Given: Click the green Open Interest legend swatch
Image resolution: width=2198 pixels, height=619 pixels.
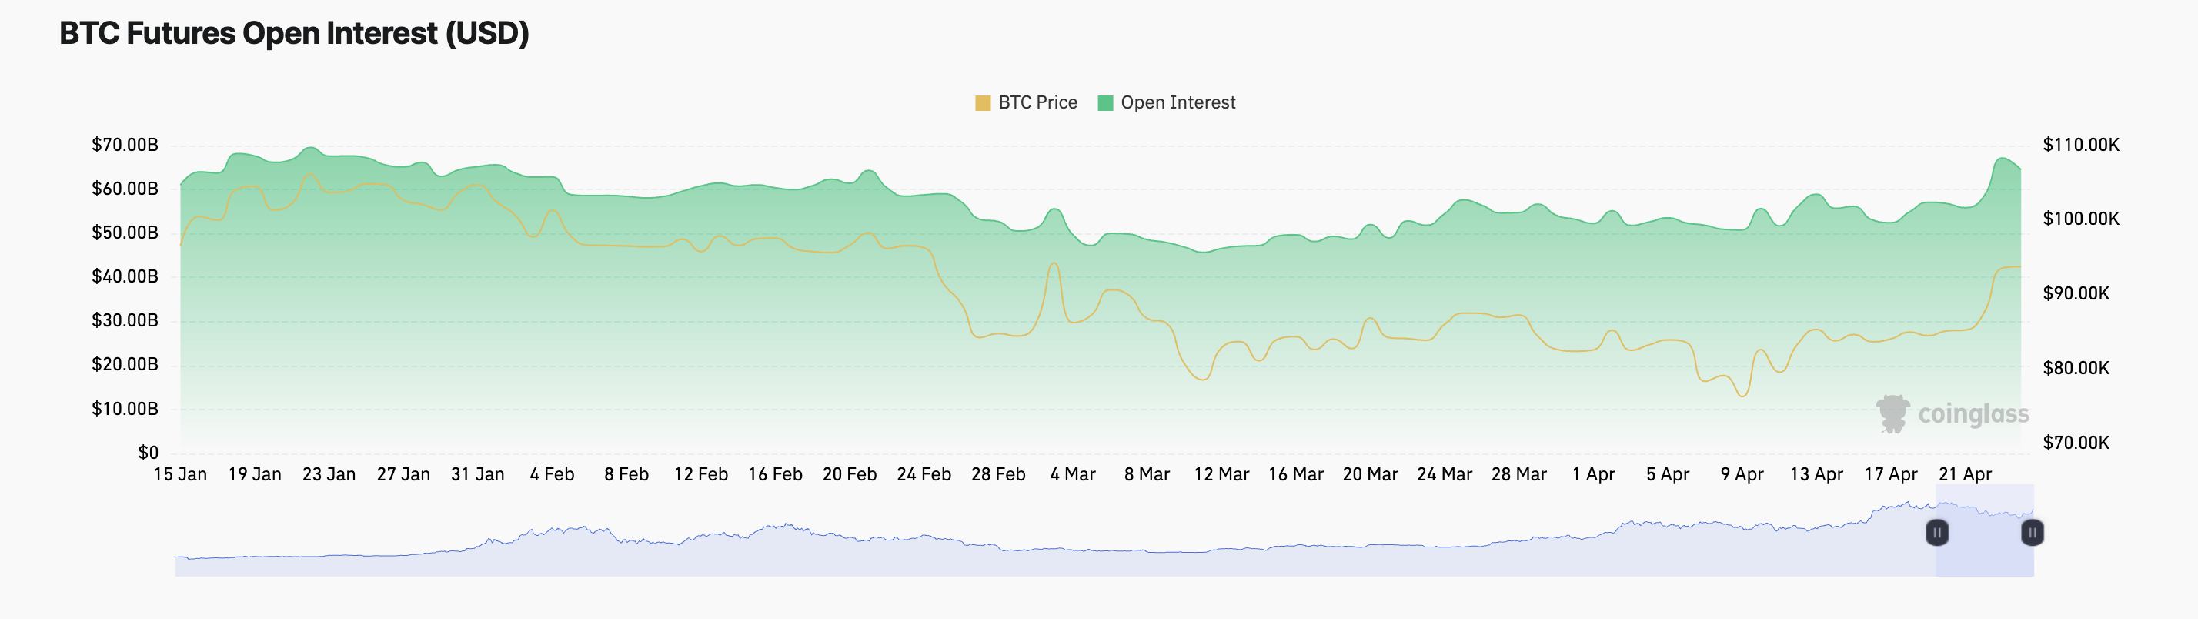Looking at the screenshot, I should pos(1105,103).
